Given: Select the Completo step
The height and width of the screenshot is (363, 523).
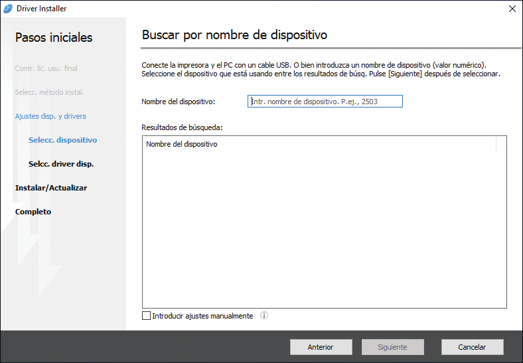Looking at the screenshot, I should [33, 212].
